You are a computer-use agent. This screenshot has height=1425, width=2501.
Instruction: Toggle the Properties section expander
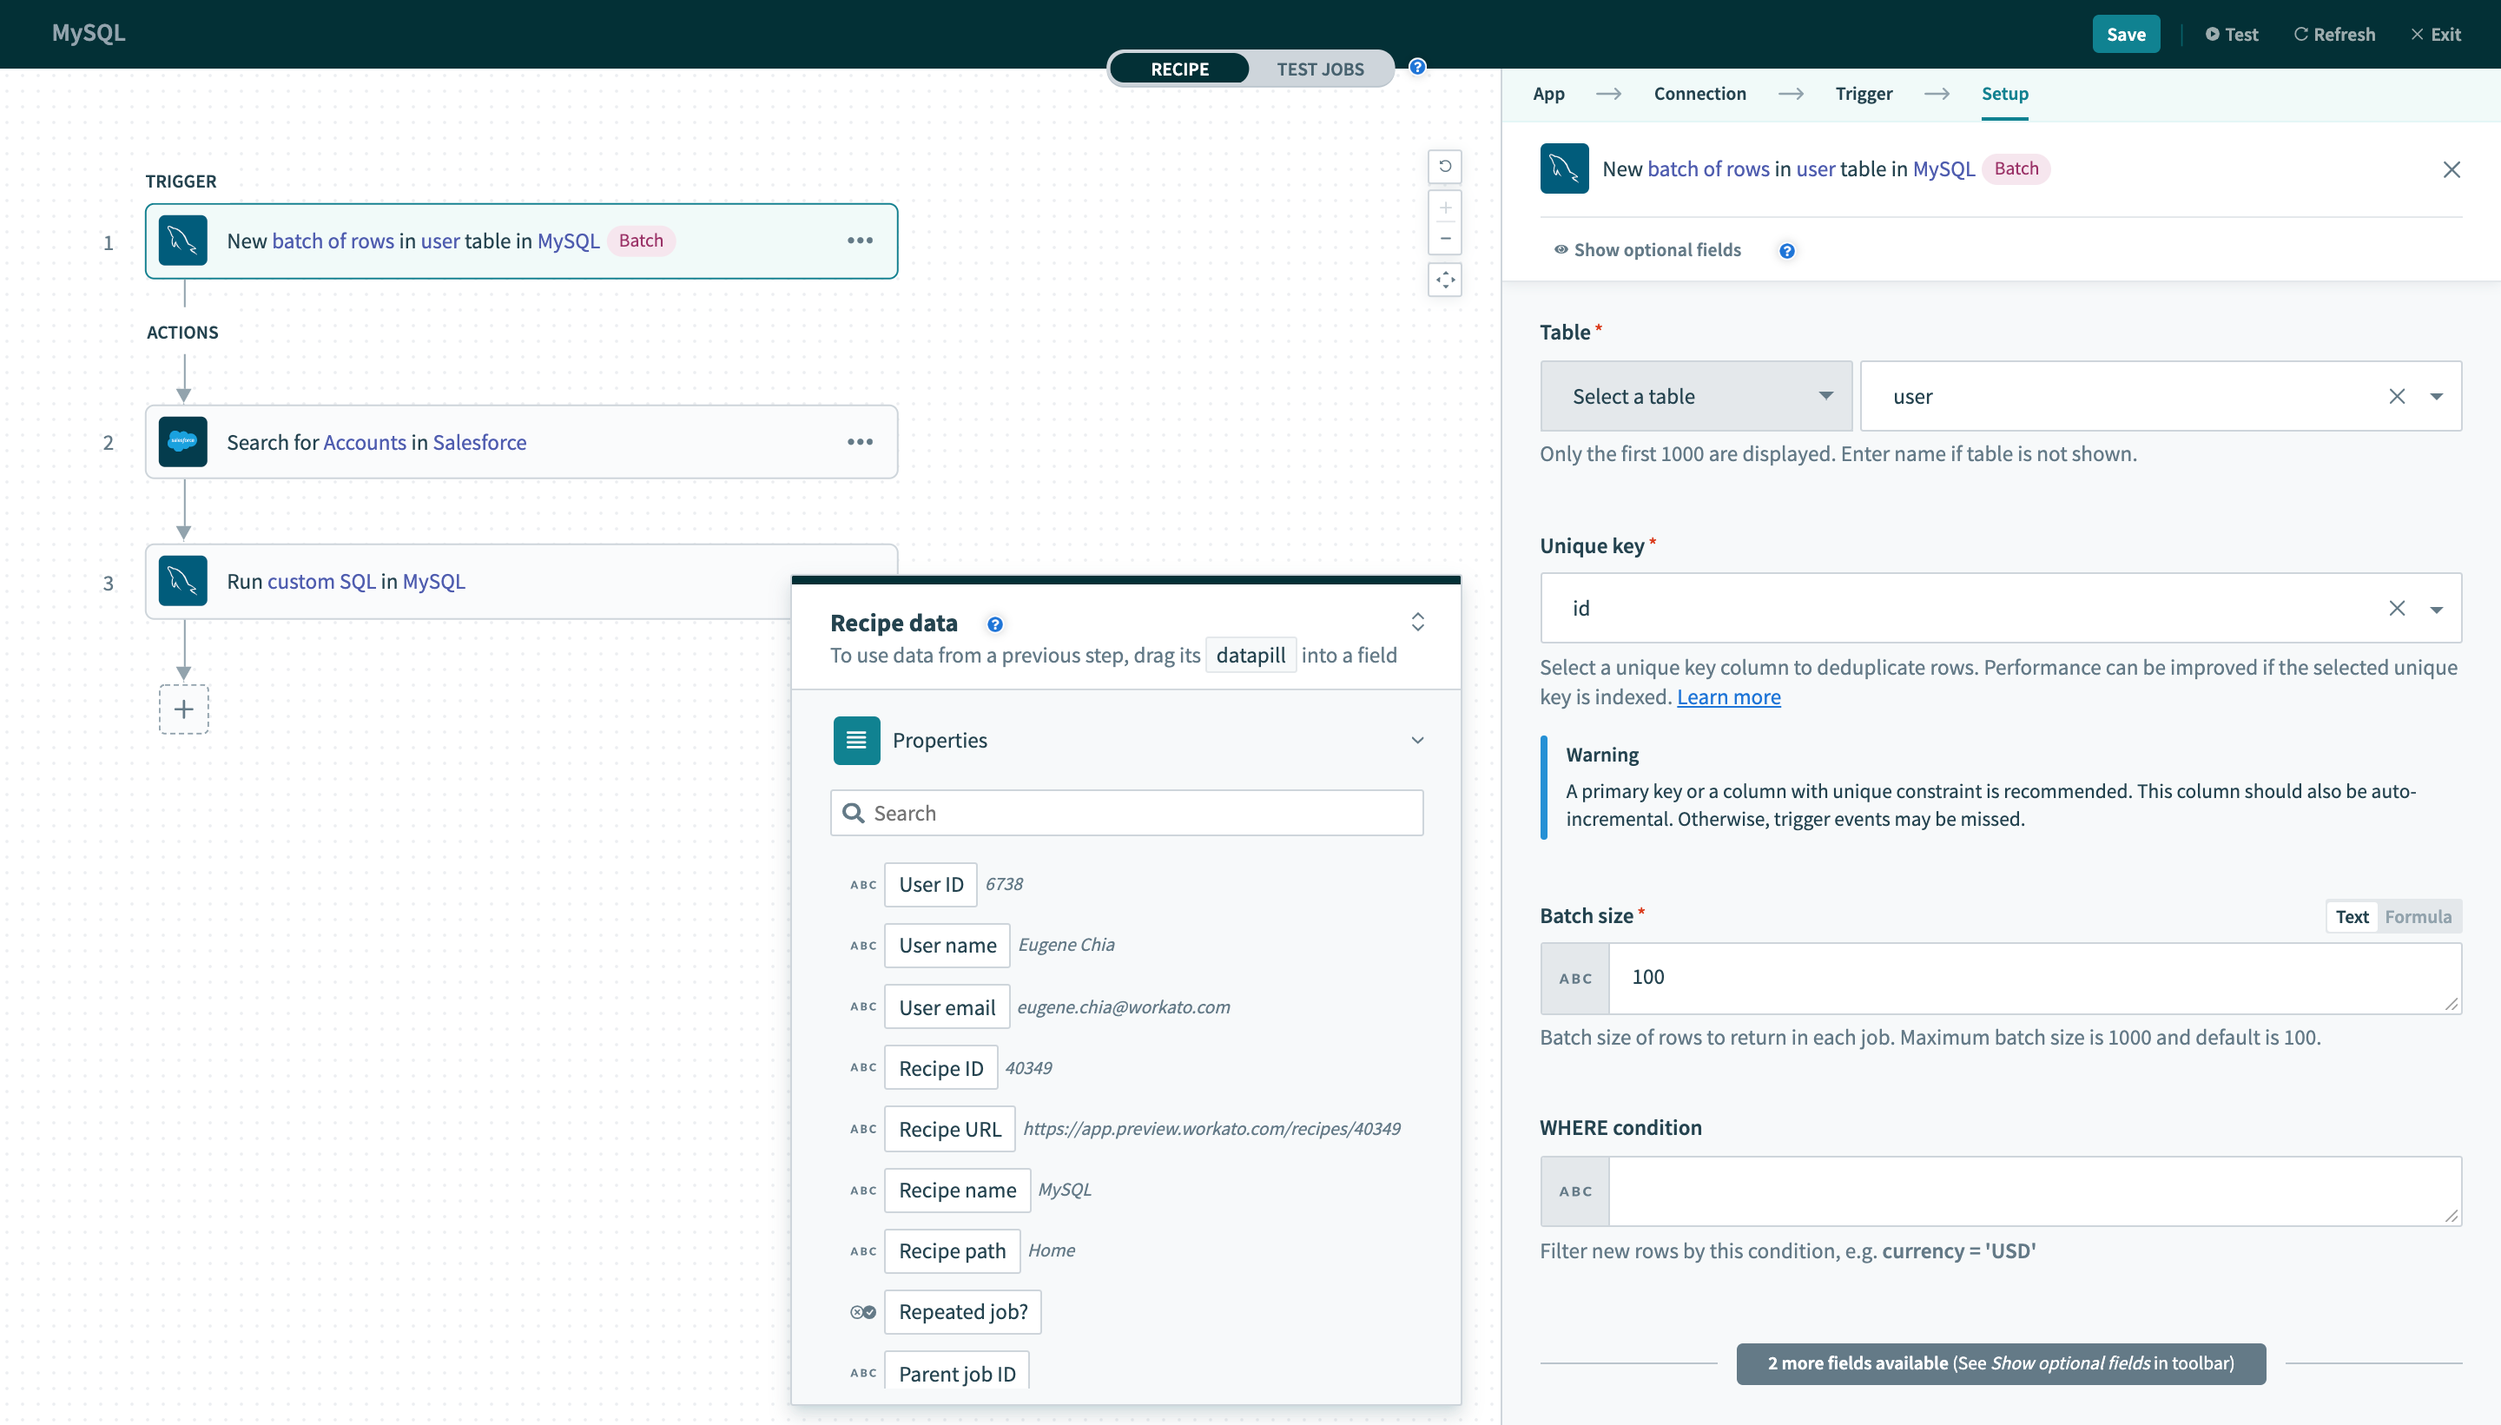[1419, 740]
